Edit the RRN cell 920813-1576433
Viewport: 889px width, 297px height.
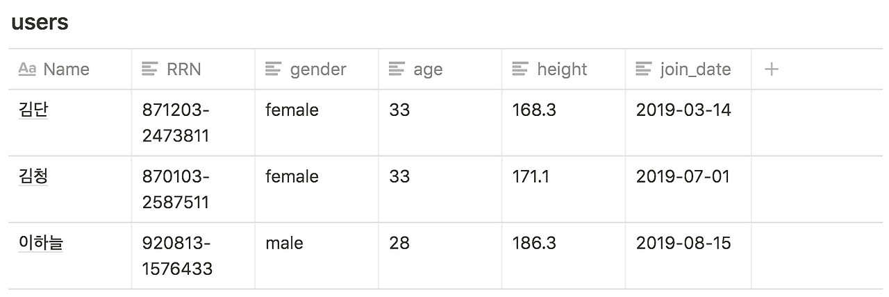[177, 255]
